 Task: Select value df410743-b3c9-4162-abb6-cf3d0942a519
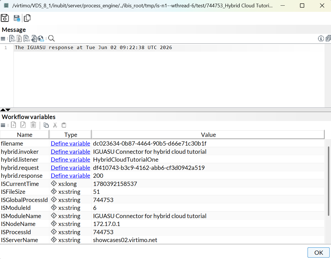149,168
